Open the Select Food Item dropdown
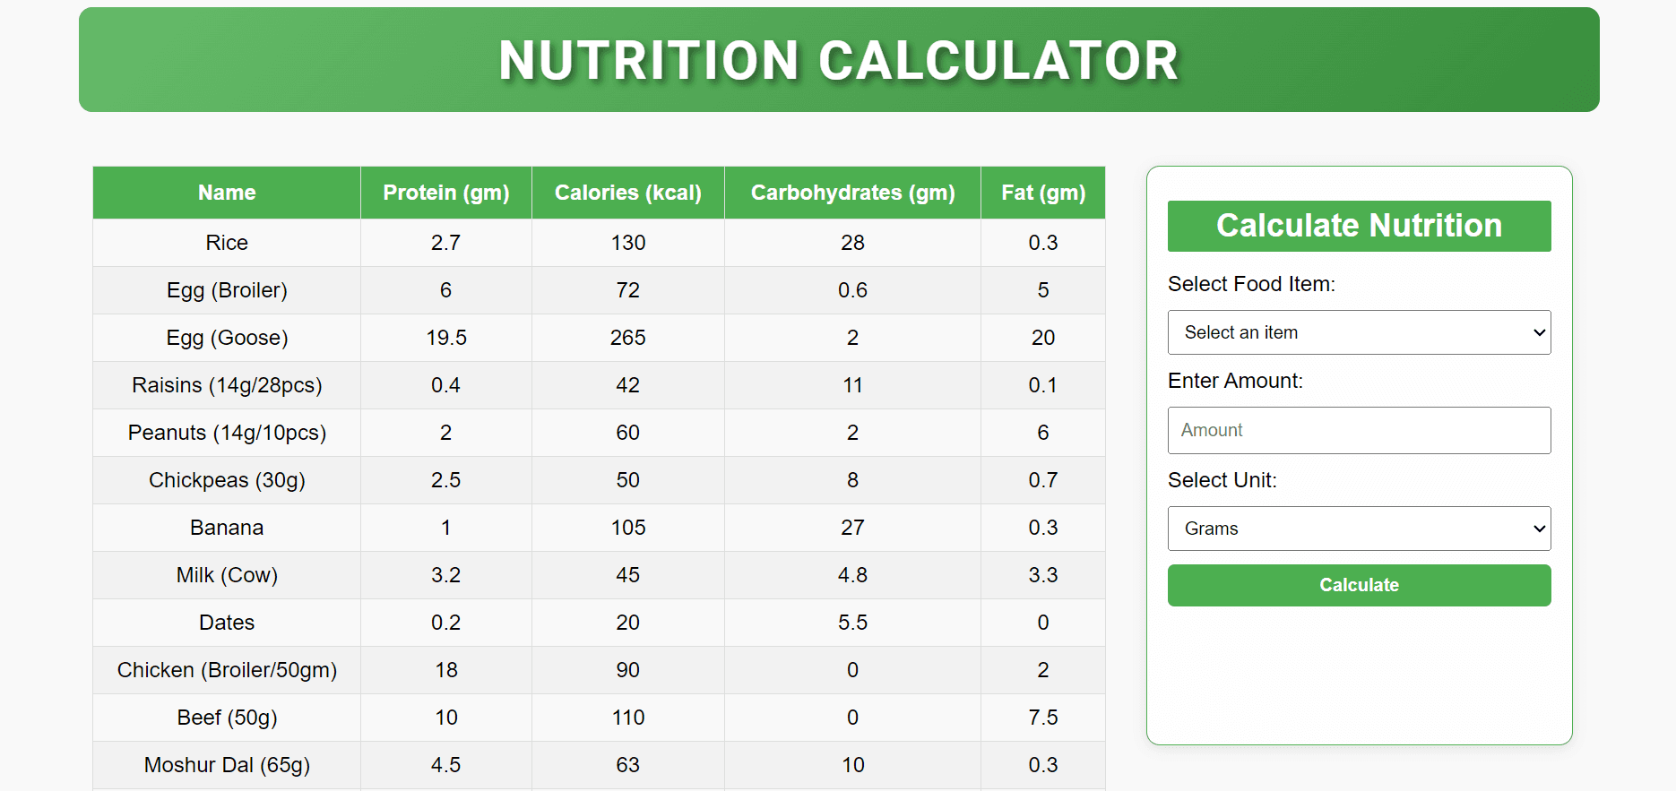 tap(1359, 332)
